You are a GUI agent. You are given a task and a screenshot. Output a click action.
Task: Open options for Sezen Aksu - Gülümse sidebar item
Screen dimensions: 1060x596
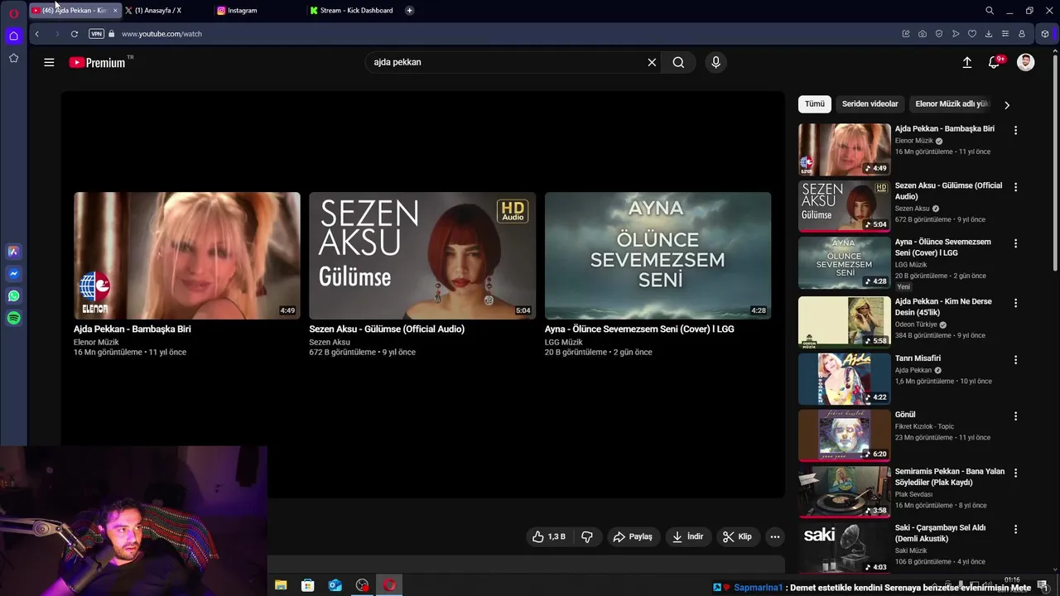click(x=1015, y=187)
